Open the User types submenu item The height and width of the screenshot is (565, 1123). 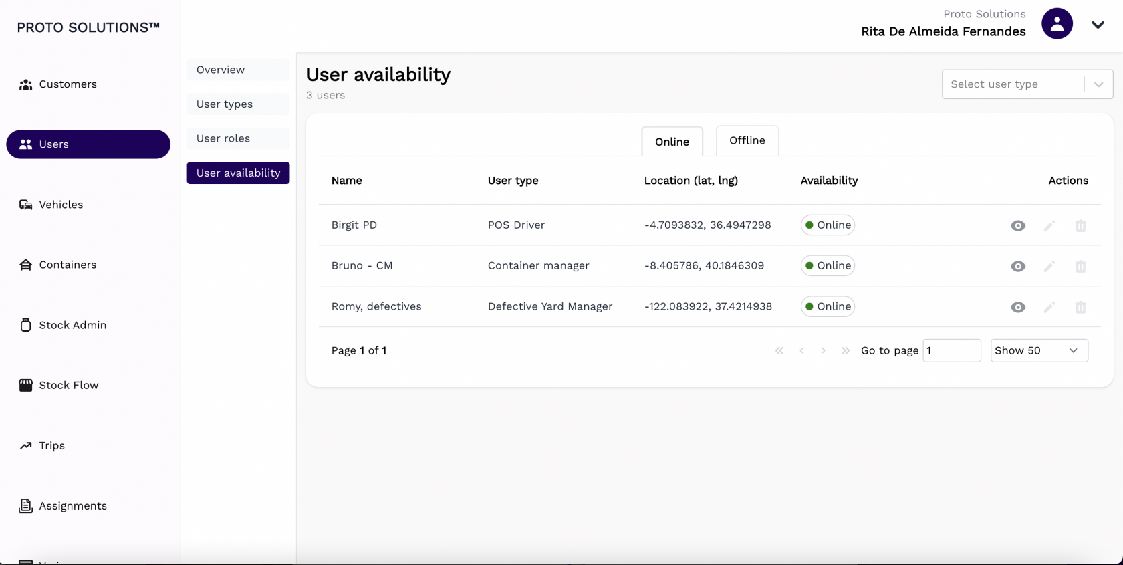coord(238,104)
